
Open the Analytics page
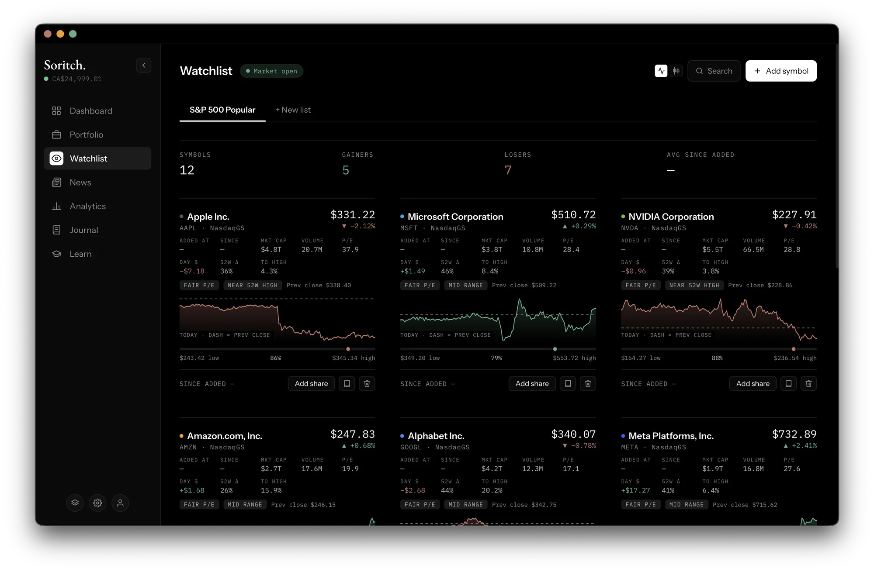[97, 206]
